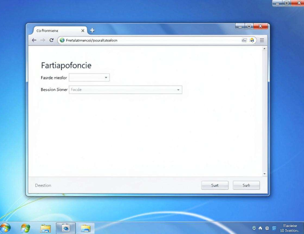Open the browser hamburger menu
This screenshot has width=304, height=234.
pyautogui.click(x=262, y=40)
